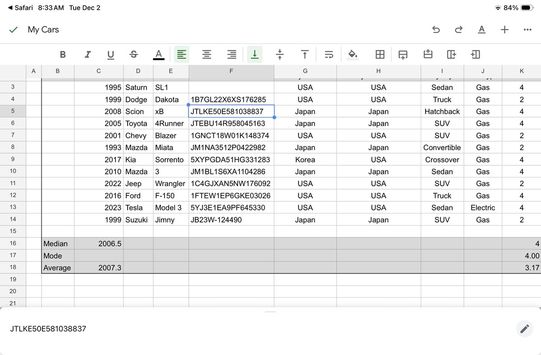Viewport: 541px width, 355px height.
Task: Insert a column to the left
Action: click(x=475, y=55)
